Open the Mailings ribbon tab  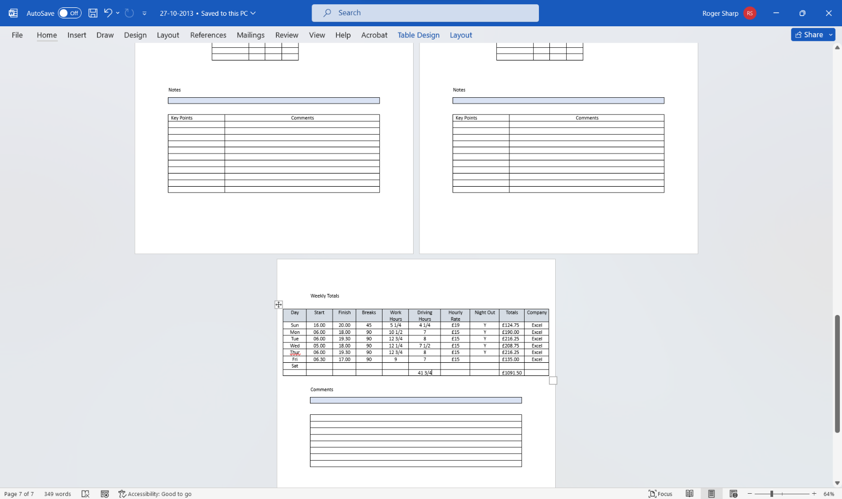pos(250,35)
